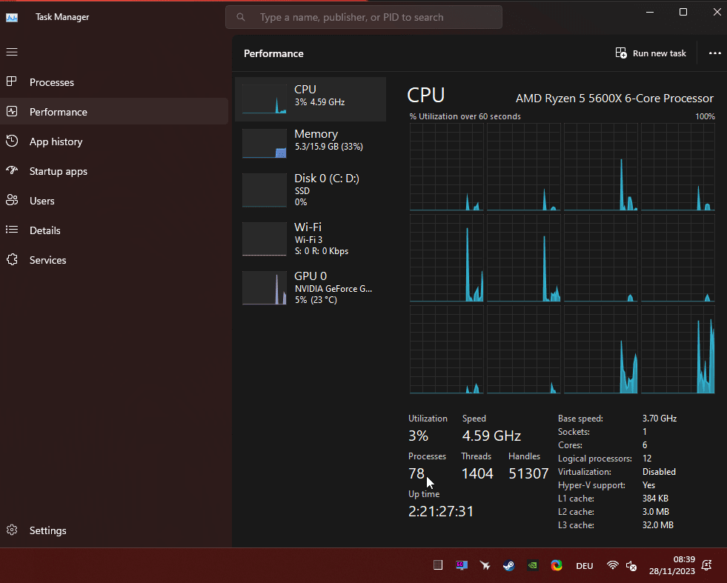The image size is (727, 583).
Task: Click the 1404 threads value
Action: point(477,473)
